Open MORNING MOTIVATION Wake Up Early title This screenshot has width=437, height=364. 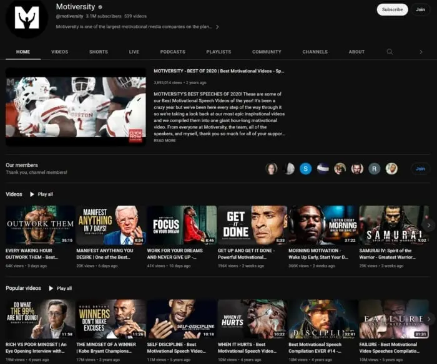[x=318, y=254]
